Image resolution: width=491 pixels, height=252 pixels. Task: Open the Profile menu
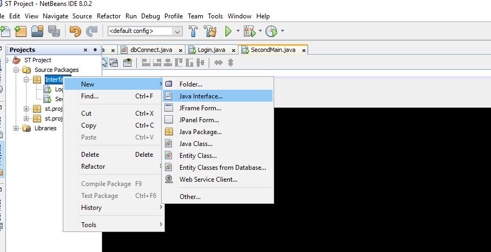coord(174,16)
